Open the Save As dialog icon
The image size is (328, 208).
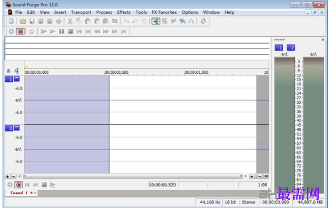[x=41, y=21]
